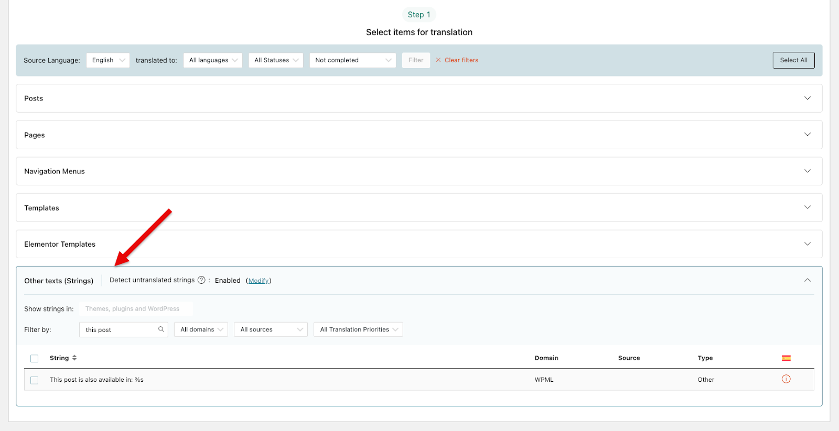This screenshot has width=839, height=431.
Task: Open the All Statuses dropdown
Action: click(276, 60)
